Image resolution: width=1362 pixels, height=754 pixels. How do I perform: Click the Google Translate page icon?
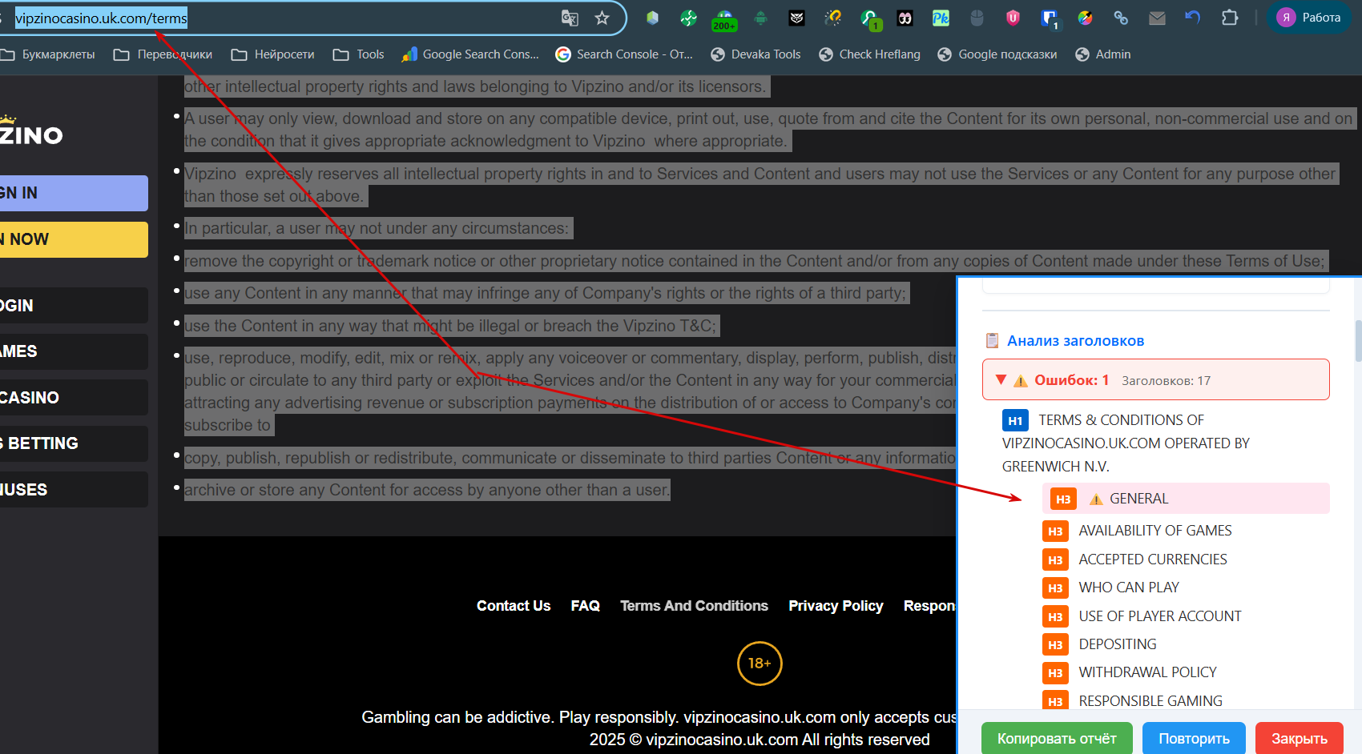point(570,18)
